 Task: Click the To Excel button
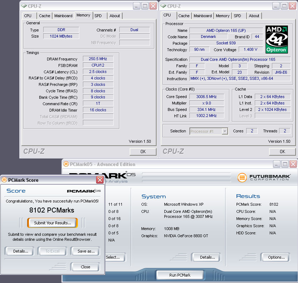(x=53, y=251)
